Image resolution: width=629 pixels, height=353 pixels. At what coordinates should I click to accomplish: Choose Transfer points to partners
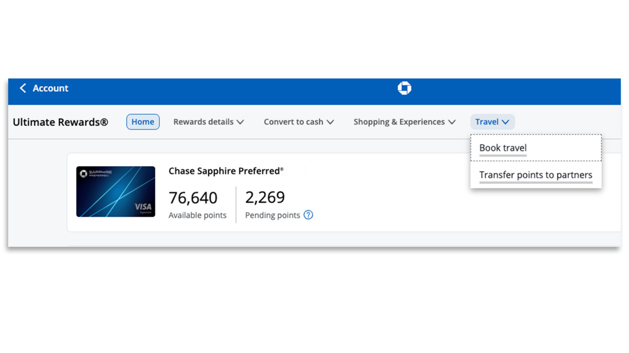point(535,175)
